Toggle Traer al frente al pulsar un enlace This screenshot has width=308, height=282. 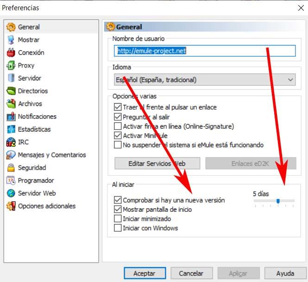[118, 107]
